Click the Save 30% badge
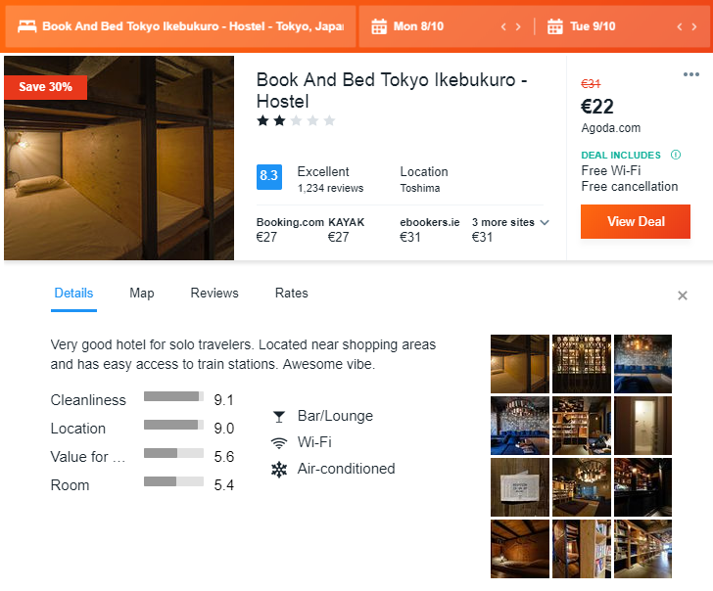Image resolution: width=713 pixels, height=591 pixels. coord(45,87)
